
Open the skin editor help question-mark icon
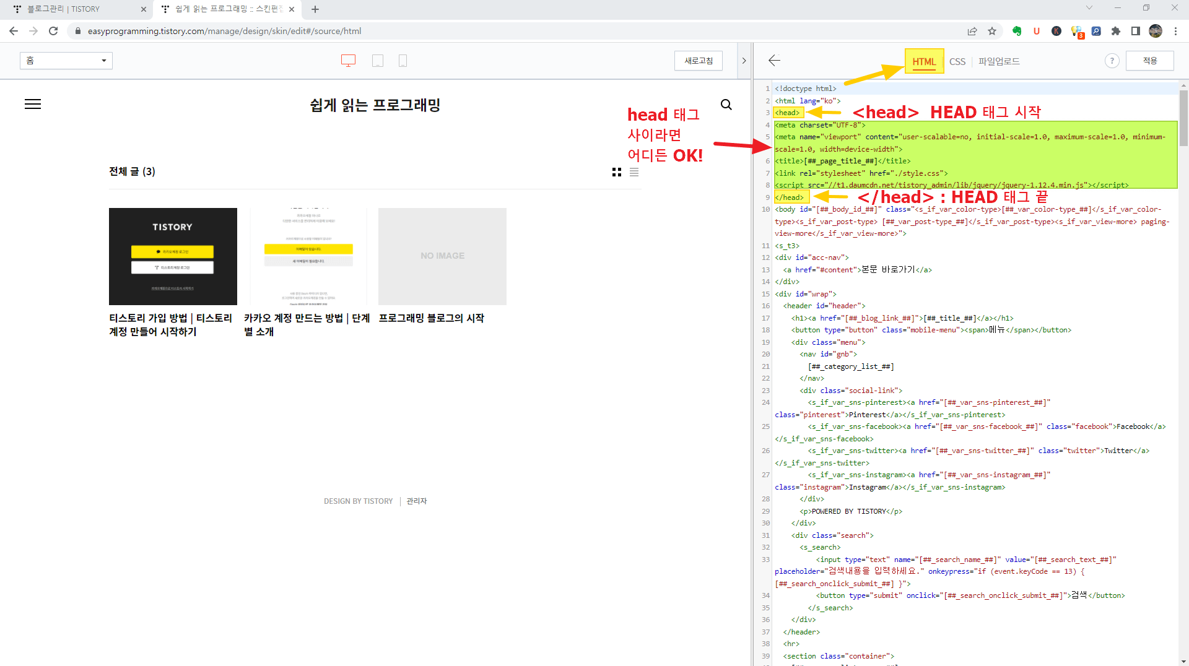[x=1112, y=61]
